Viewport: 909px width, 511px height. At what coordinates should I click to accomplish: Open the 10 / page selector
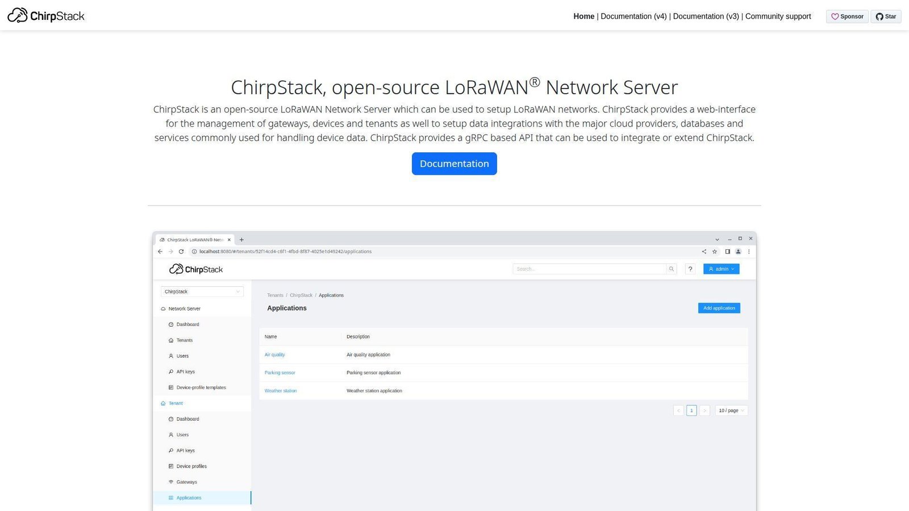(731, 410)
